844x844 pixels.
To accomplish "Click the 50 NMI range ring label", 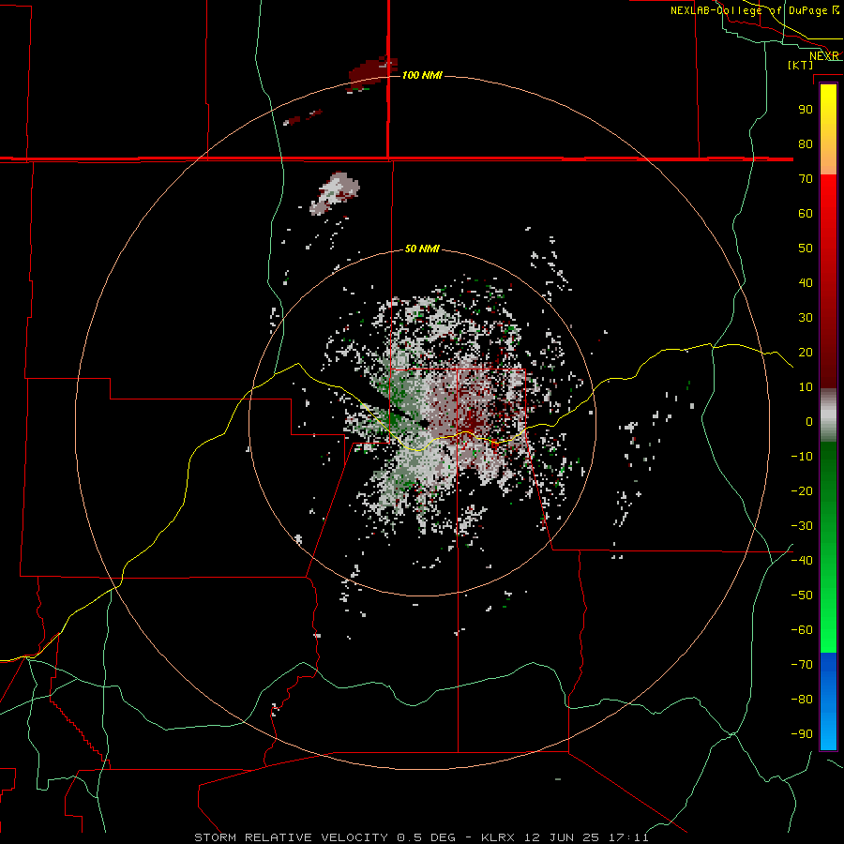I will [x=422, y=249].
